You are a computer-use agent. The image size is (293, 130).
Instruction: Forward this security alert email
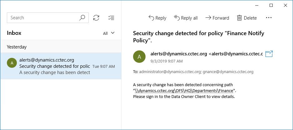point(217,18)
